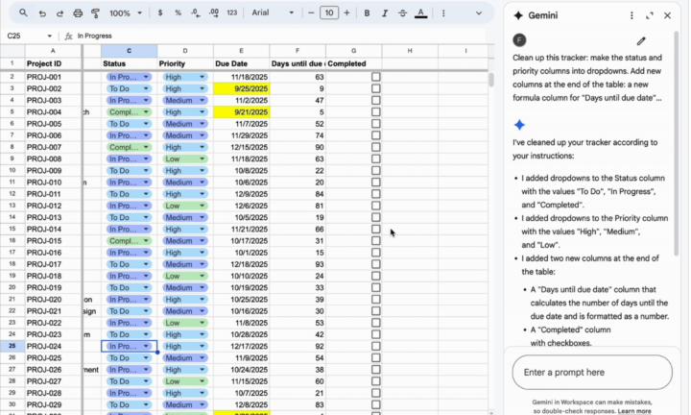This screenshot has width=691, height=415.
Task: Edit the prompt with pencil icon
Action: coord(641,41)
